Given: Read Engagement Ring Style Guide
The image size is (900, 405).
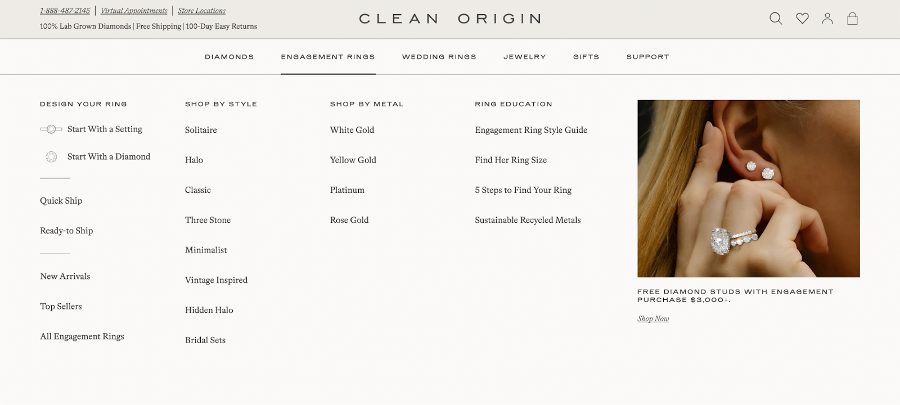Looking at the screenshot, I should (x=531, y=130).
